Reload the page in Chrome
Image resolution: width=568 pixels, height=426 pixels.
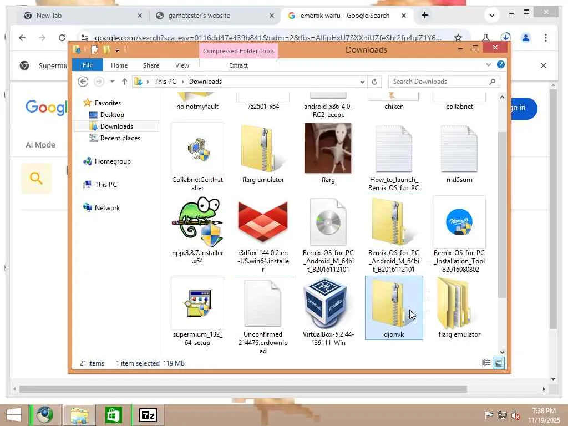pyautogui.click(x=62, y=38)
